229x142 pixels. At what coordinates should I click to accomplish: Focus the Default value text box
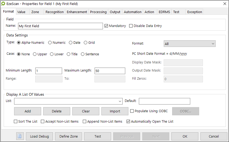(x=164, y=101)
